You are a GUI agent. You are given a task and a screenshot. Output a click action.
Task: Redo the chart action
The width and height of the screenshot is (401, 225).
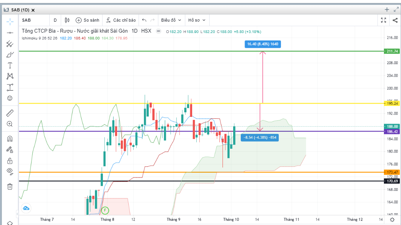(152, 20)
